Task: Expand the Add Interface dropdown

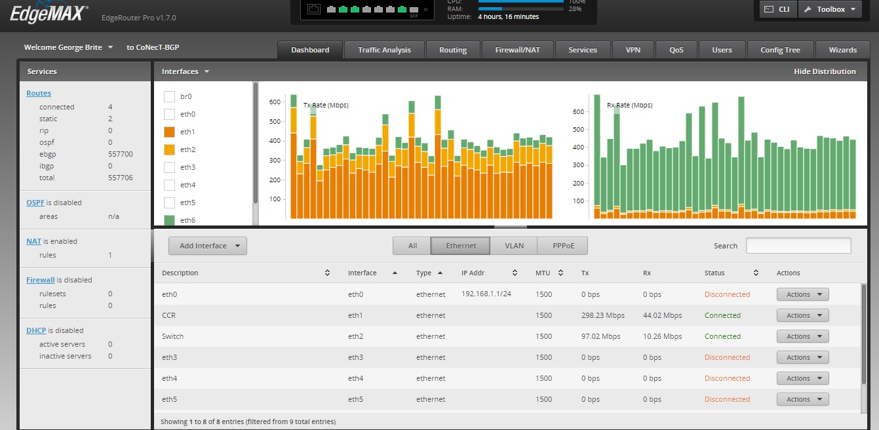Action: click(x=207, y=246)
